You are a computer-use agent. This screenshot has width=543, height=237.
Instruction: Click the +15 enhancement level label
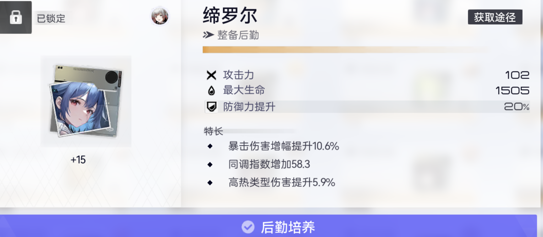click(78, 160)
